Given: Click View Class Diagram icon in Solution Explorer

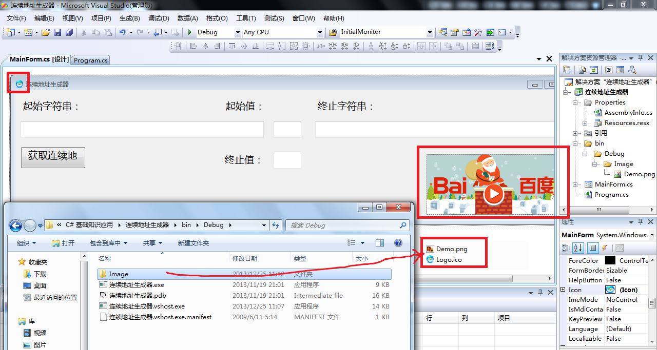Looking at the screenshot, I should pyautogui.click(x=632, y=70).
